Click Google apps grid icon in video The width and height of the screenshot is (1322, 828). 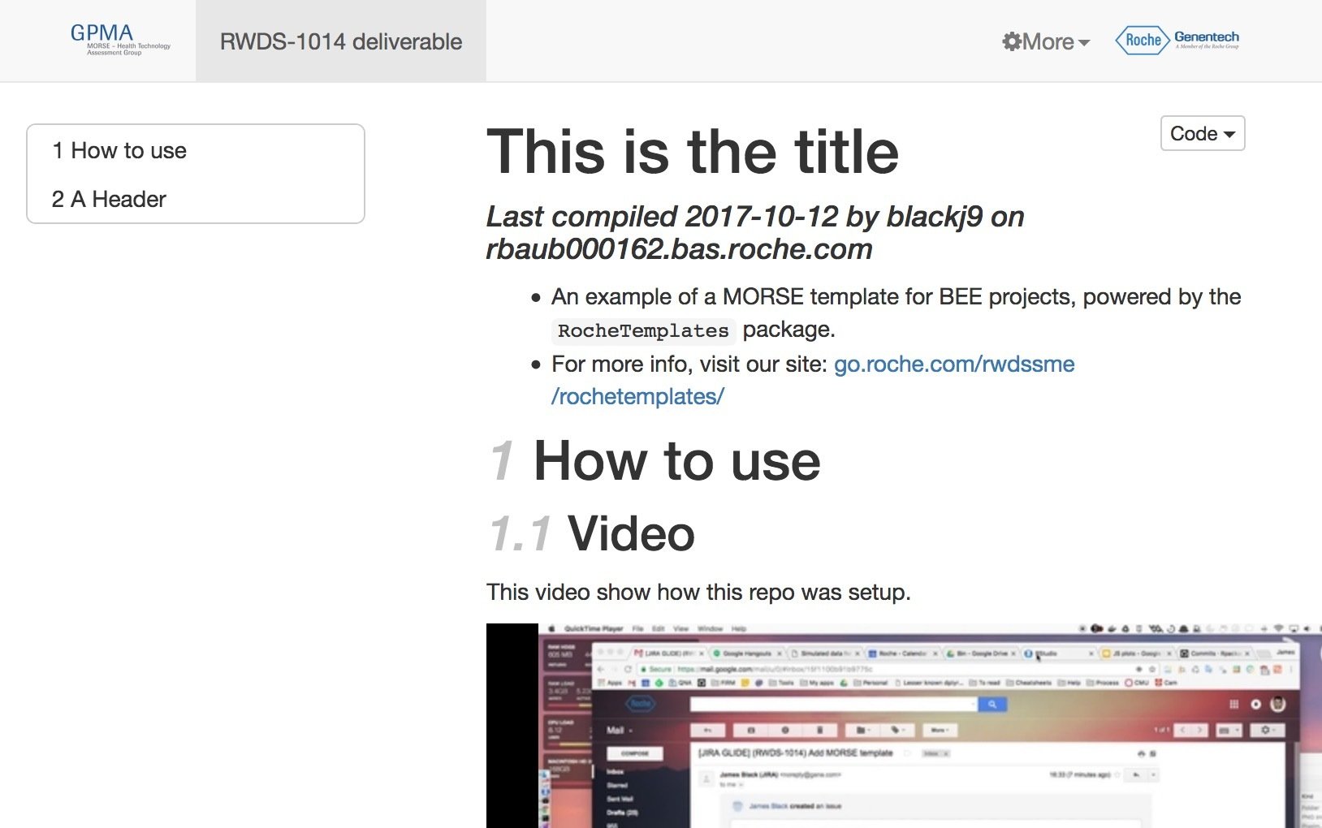pos(1233,705)
